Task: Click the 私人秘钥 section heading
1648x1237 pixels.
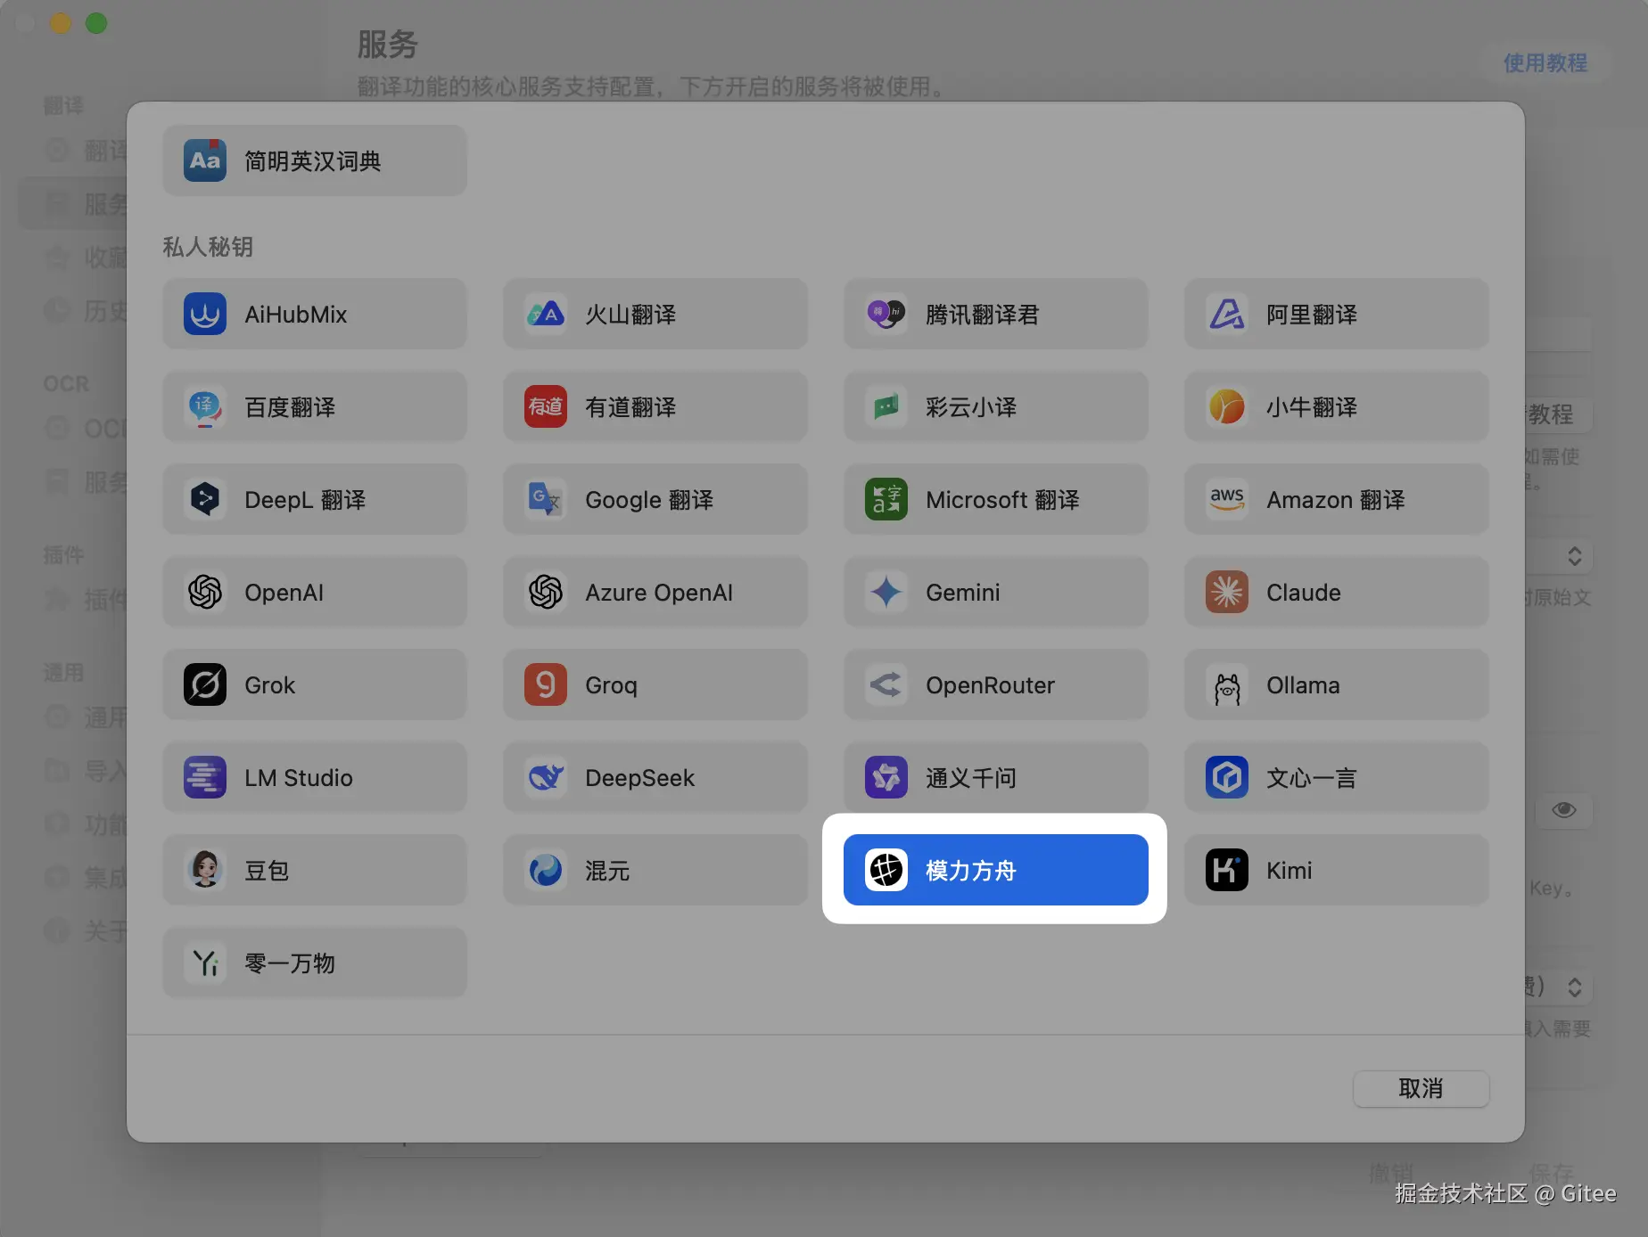Action: coord(208,247)
